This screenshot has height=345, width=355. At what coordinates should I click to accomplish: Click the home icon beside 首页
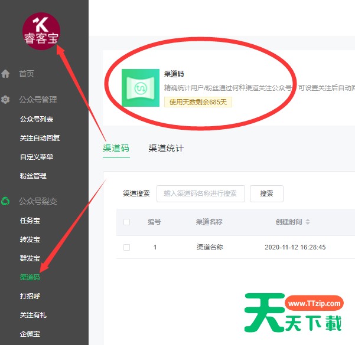pyautogui.click(x=6, y=74)
